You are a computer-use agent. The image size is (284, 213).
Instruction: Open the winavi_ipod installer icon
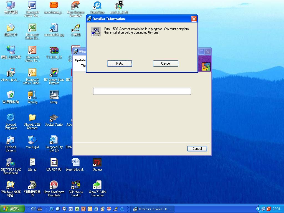click(11, 75)
